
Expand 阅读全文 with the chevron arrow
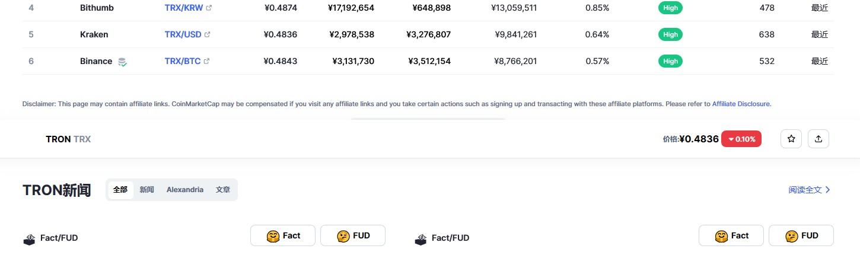[x=810, y=190]
